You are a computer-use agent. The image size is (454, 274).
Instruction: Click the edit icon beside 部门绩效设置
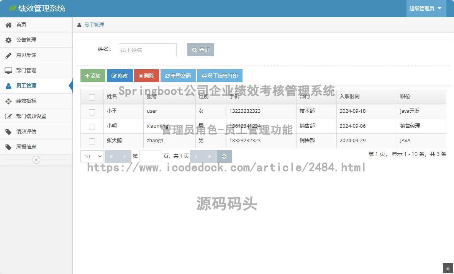pos(8,116)
